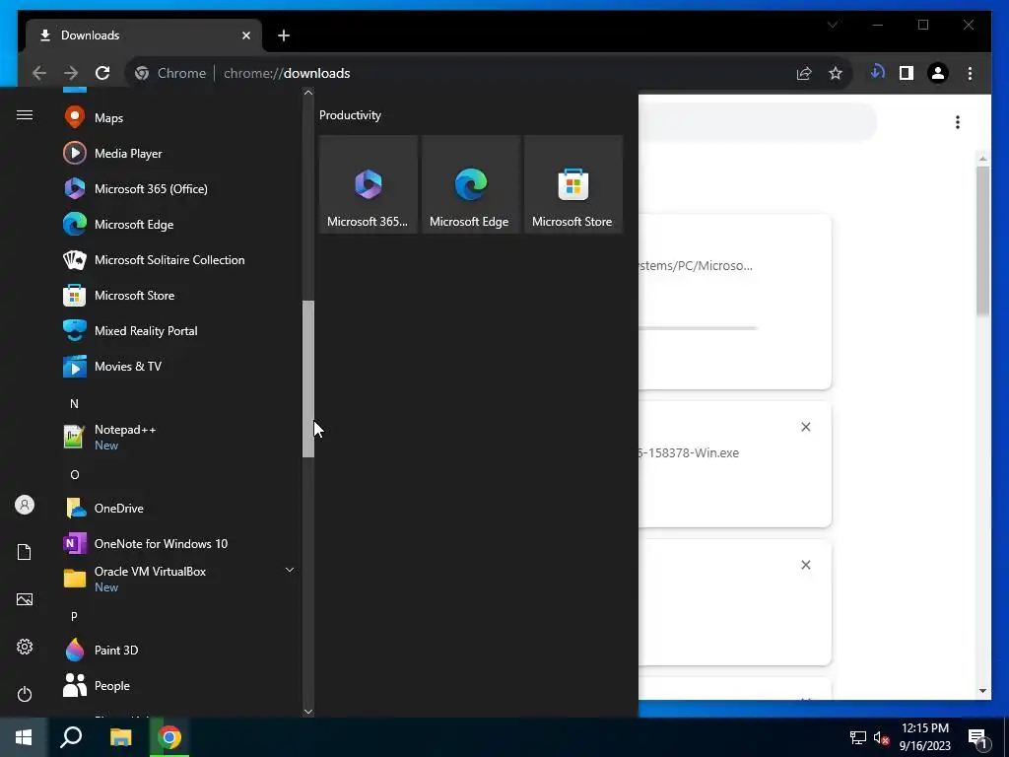Screen dimensions: 1009x757
Task: Open Pictures from the Start sidebar
Action: point(25,599)
